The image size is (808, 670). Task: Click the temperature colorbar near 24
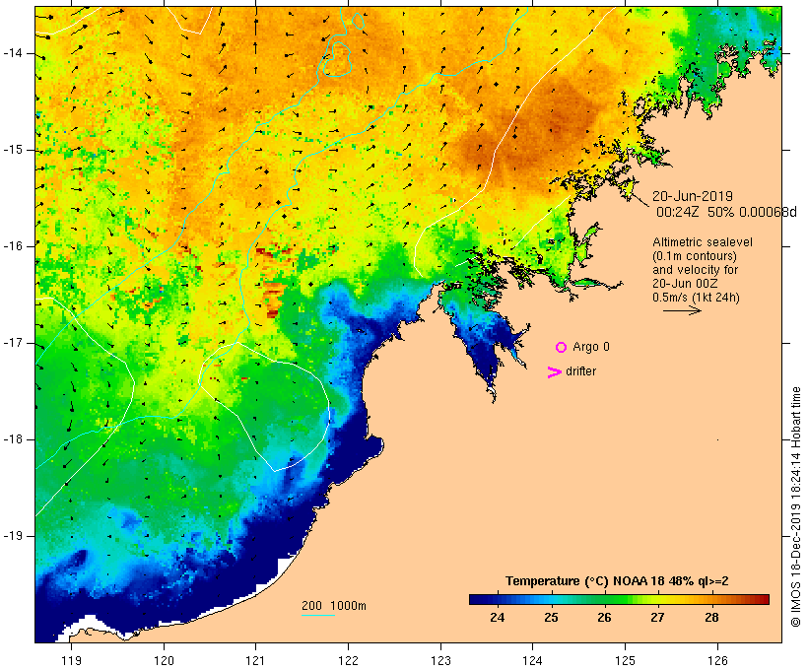pyautogui.click(x=498, y=599)
